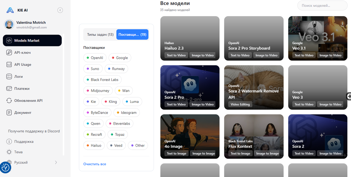Open the Sora 2 model card

[x=318, y=137]
